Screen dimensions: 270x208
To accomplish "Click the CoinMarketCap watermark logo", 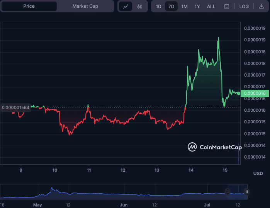I will pos(215,147).
